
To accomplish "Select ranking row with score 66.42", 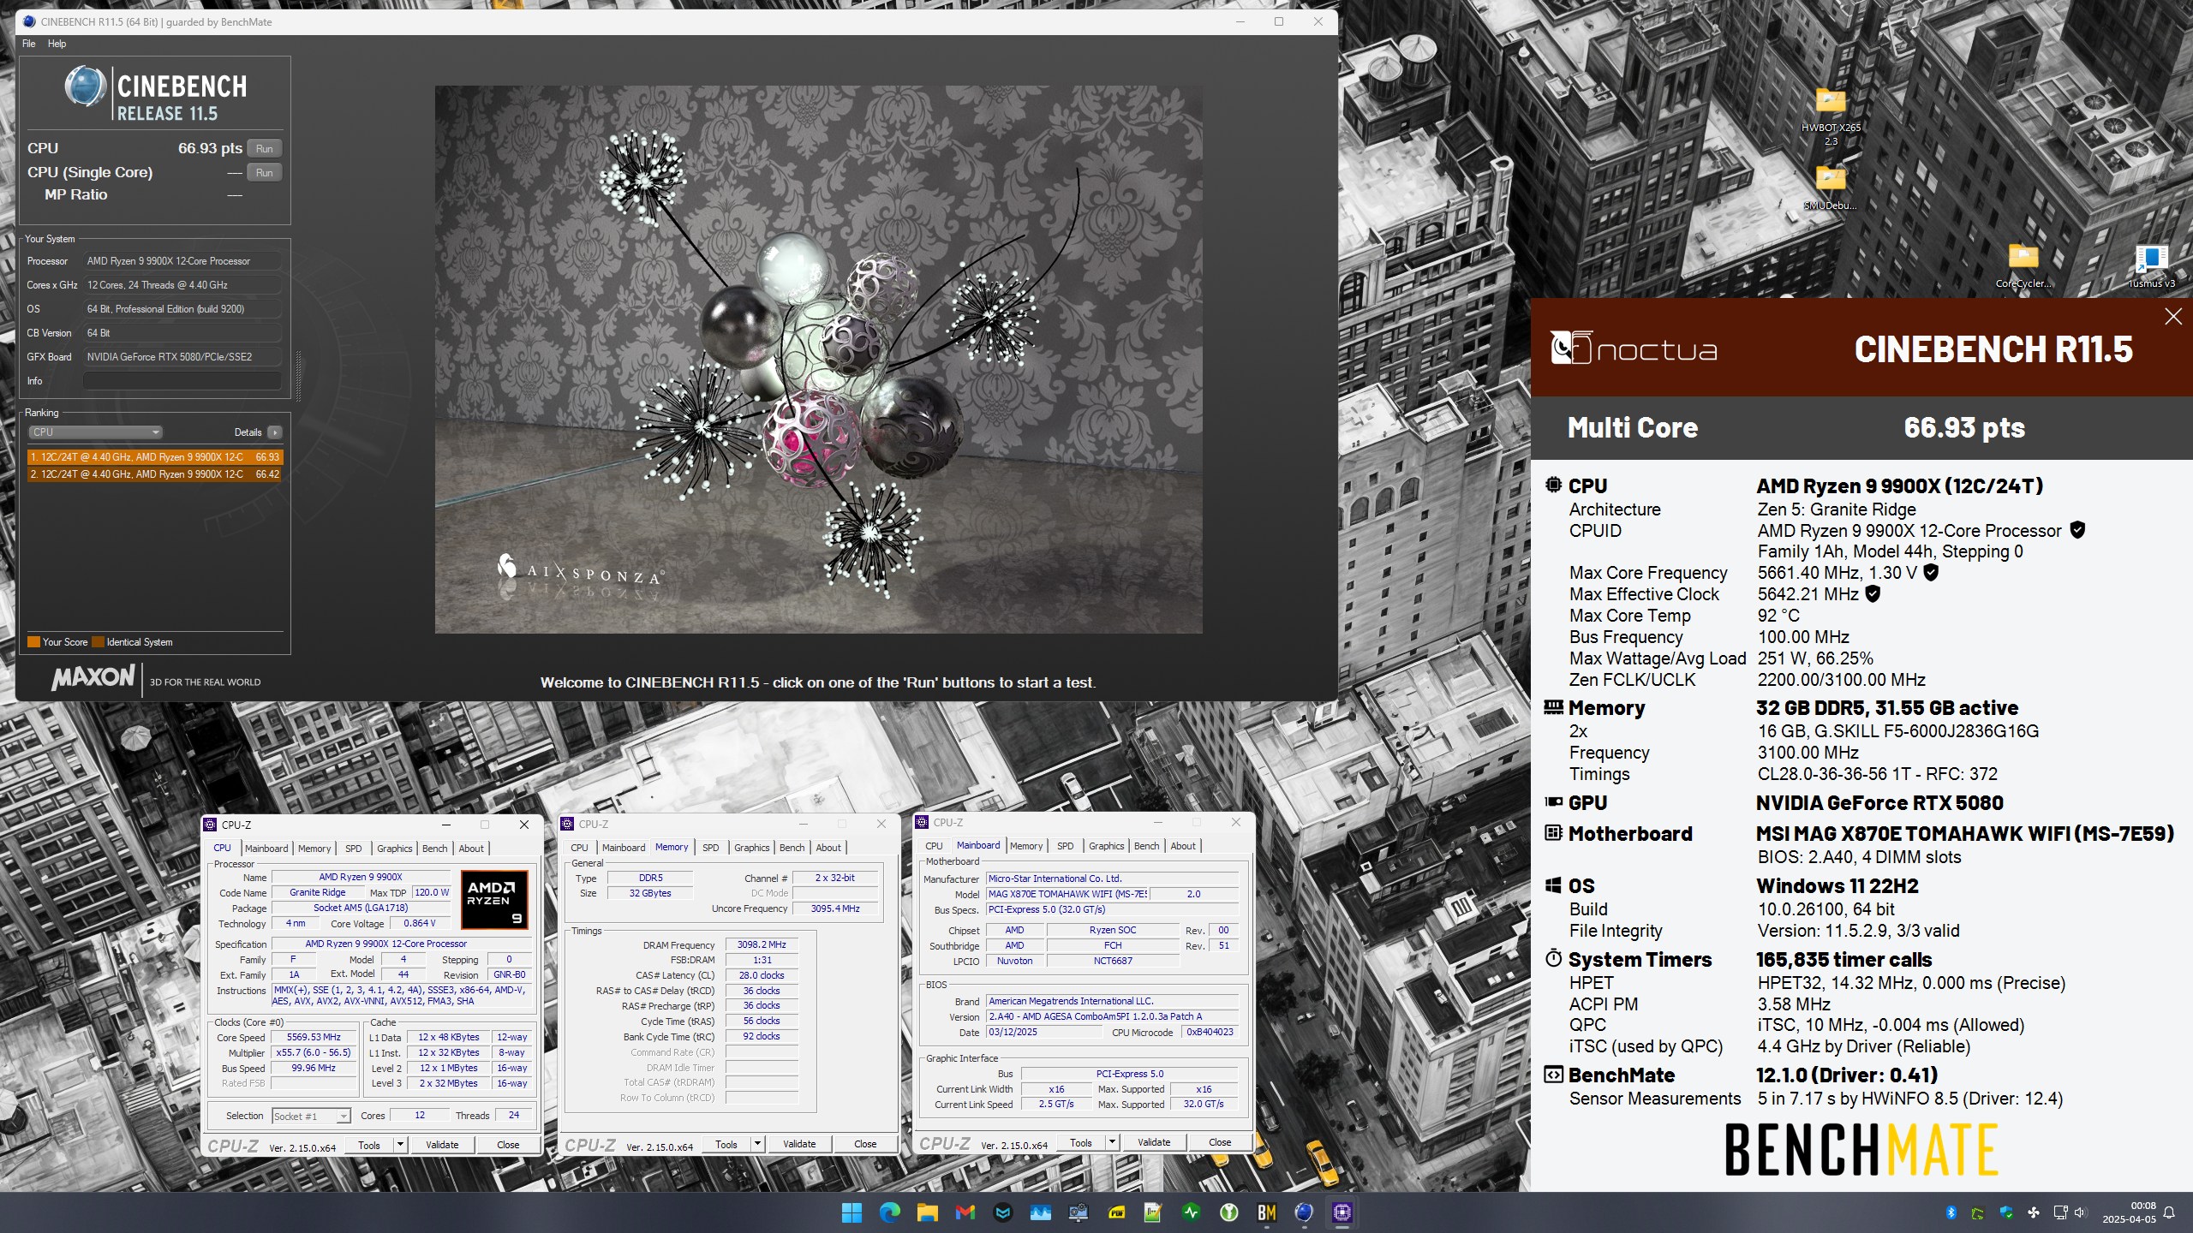I will [154, 474].
